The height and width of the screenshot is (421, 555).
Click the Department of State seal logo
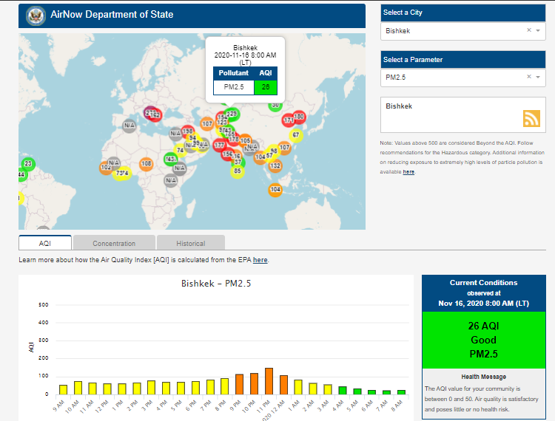pos(34,16)
